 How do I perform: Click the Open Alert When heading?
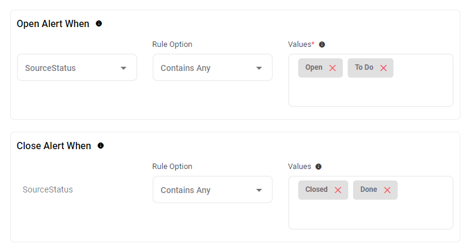click(53, 24)
